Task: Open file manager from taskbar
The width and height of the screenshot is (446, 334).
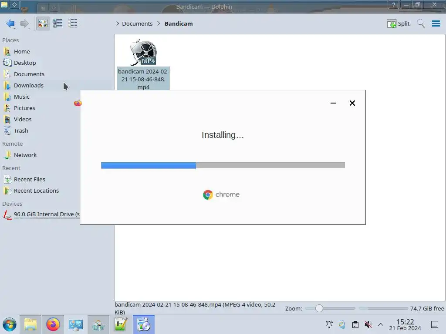Action: 30,324
